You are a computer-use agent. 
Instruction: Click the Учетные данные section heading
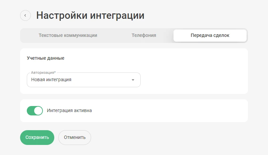point(46,58)
